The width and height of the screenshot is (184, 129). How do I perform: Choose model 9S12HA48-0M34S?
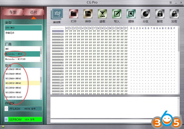click(x=22, y=74)
